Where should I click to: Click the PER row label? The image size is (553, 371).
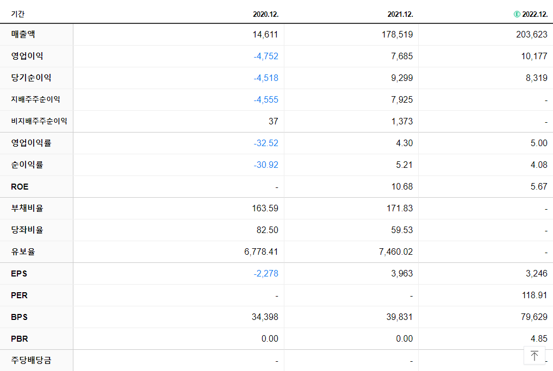pos(19,295)
